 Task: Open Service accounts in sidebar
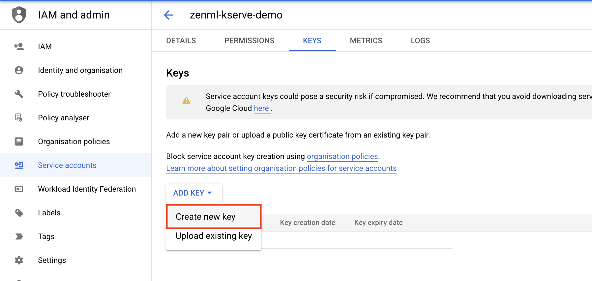76,165
